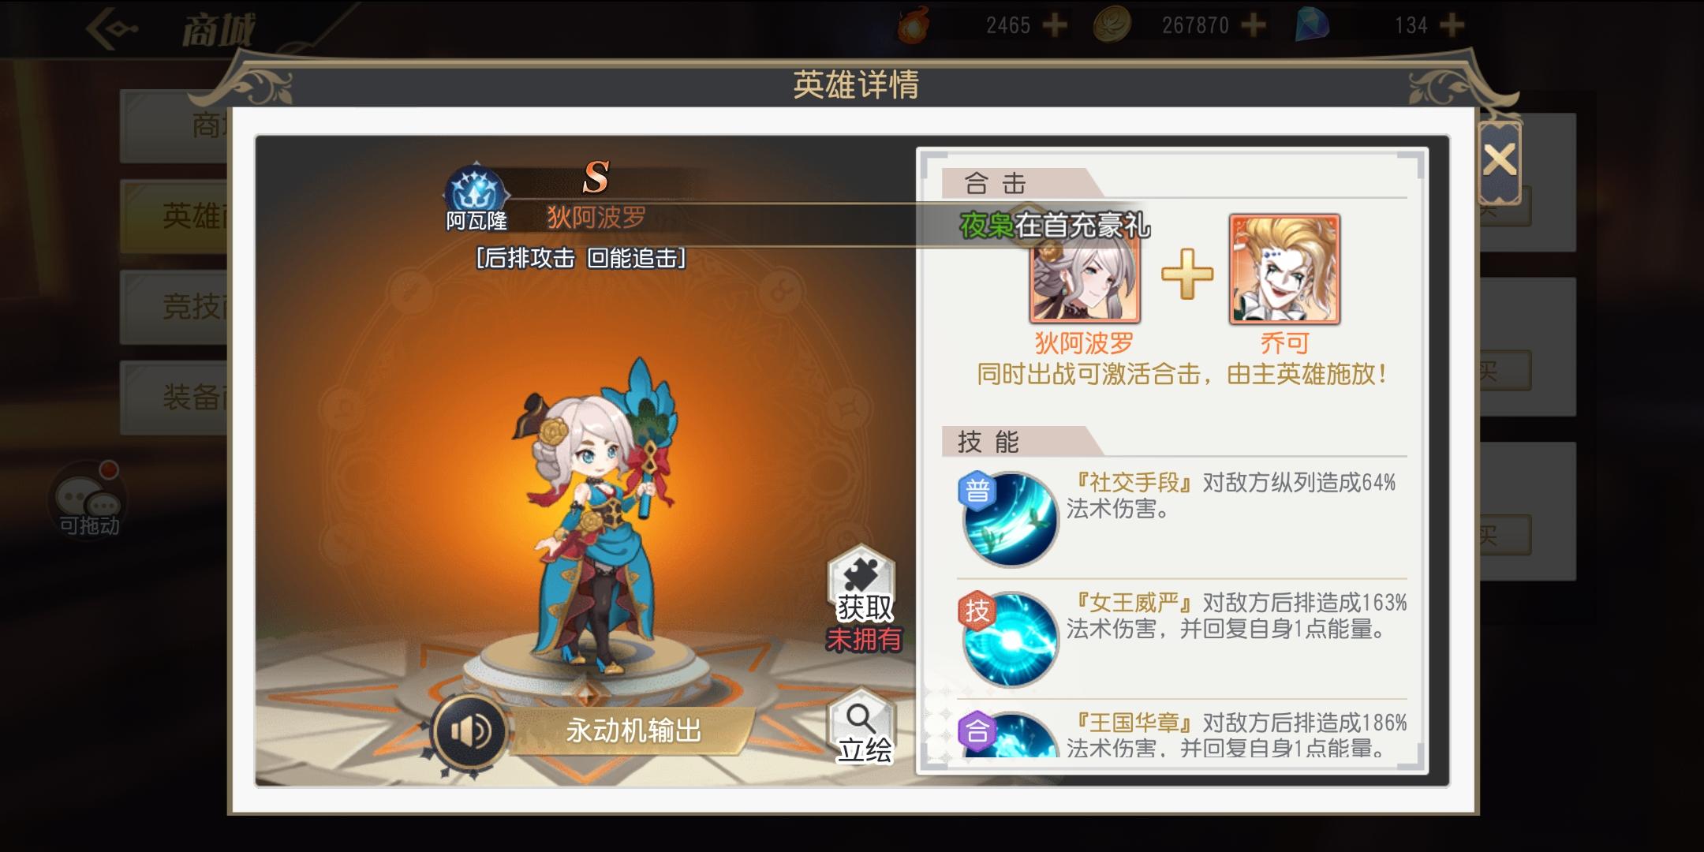The image size is (1704, 852).
Task: Click the S rank badge
Action: tap(596, 177)
